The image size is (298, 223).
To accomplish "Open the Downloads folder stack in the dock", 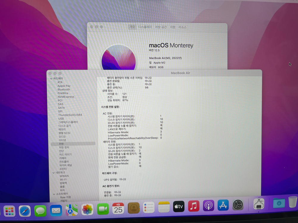I will [279, 203].
